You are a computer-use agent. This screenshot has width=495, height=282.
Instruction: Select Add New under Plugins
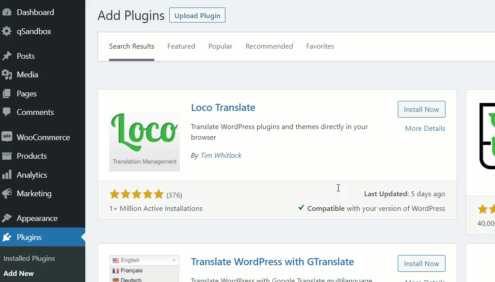(x=19, y=274)
